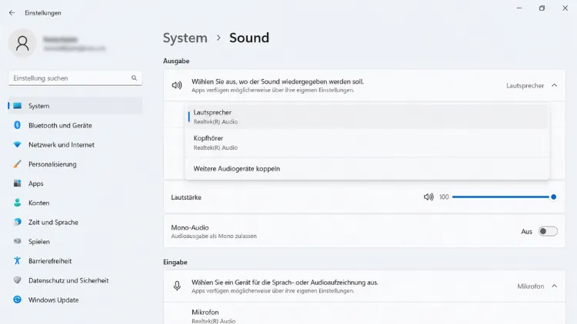Minimize the Einstellungen window
The image size is (577, 324).
click(519, 8)
